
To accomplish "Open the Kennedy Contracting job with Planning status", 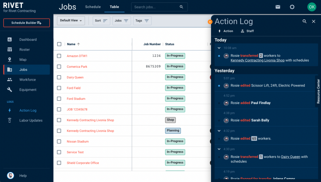I will (x=90, y=131).
